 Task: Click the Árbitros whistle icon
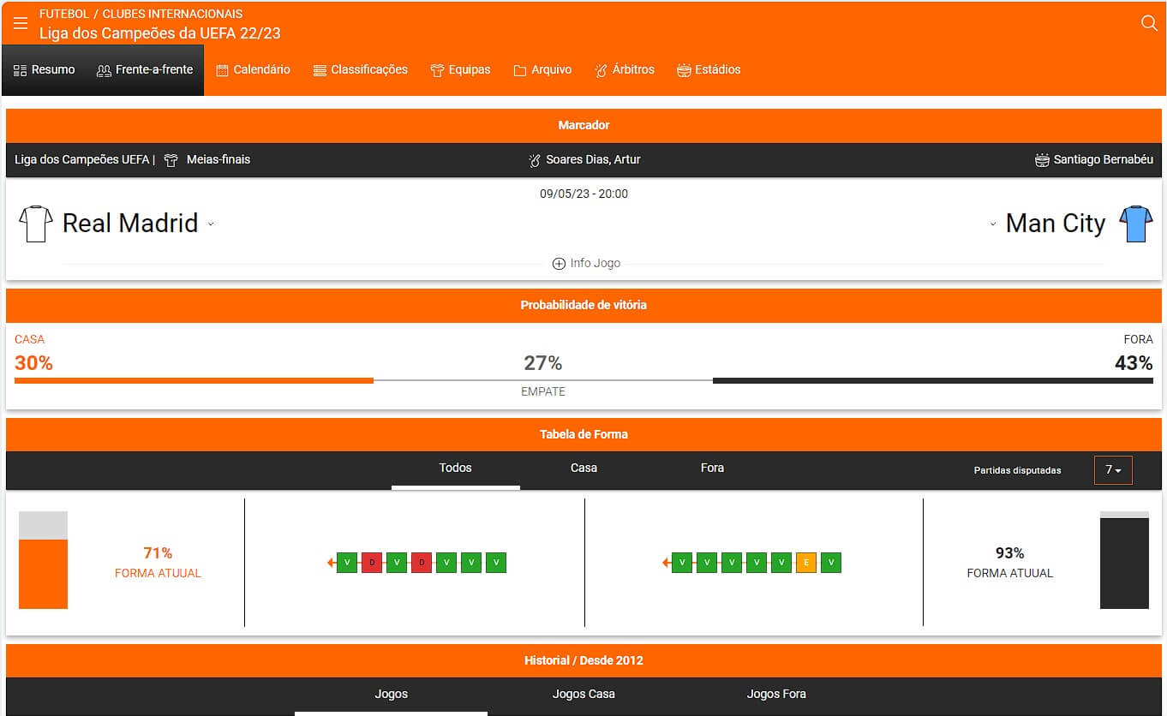coord(601,70)
